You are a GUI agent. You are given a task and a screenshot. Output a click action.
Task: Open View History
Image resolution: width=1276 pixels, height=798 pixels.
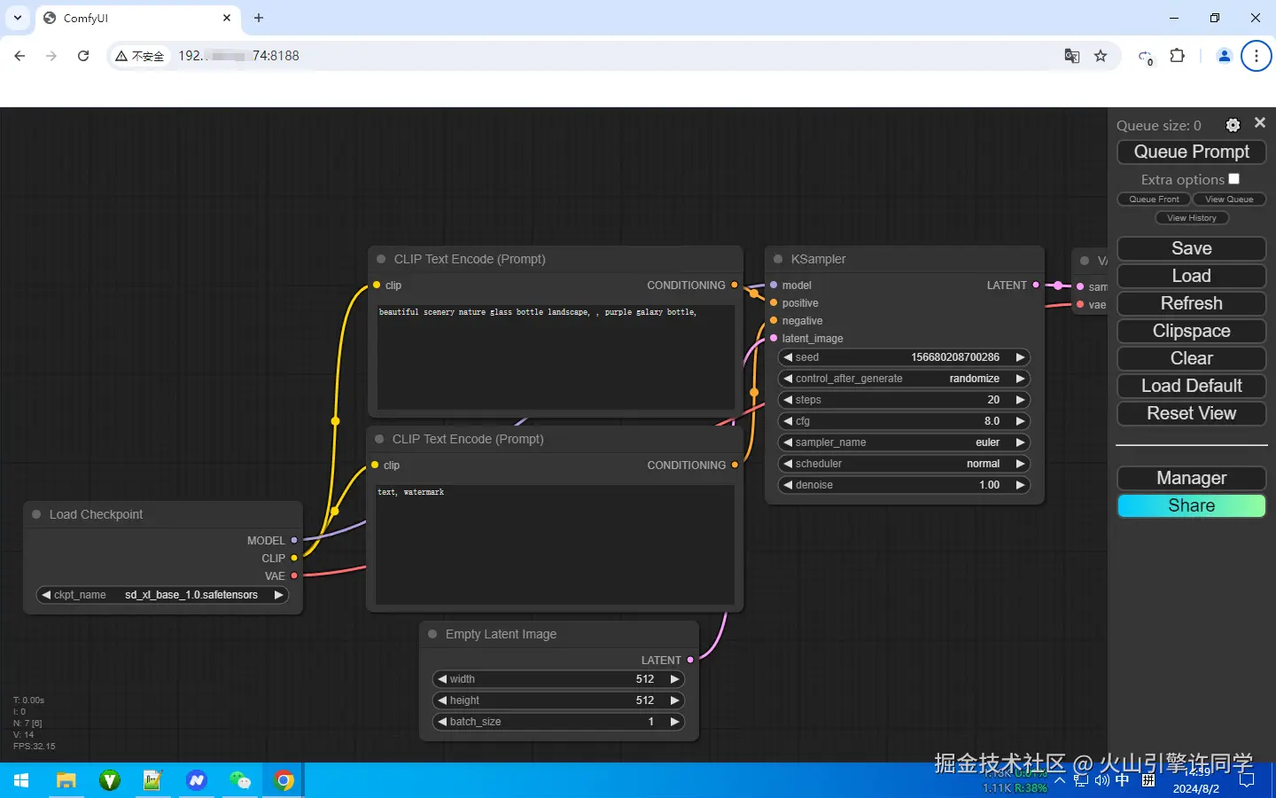(1192, 218)
